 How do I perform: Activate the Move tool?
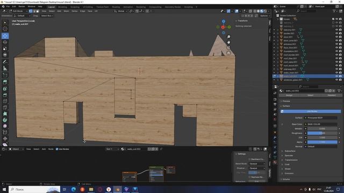[x=5, y=36]
